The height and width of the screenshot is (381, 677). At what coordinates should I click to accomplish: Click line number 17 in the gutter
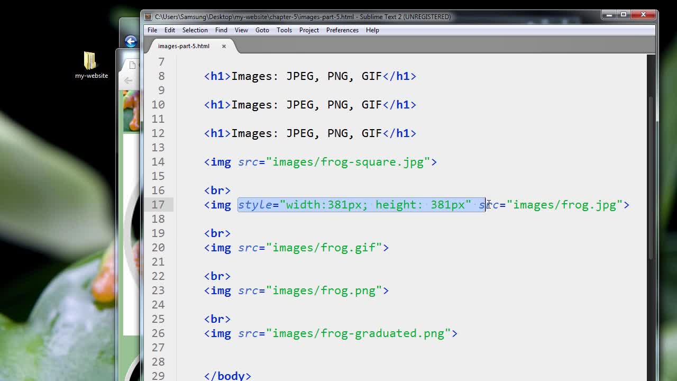tap(158, 205)
